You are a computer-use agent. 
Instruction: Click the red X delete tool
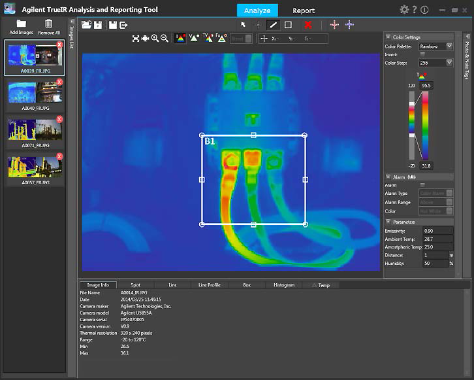click(x=308, y=25)
